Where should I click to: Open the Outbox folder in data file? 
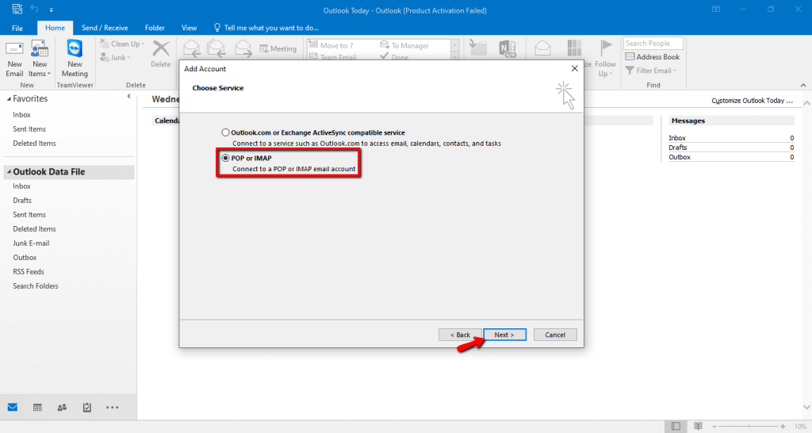pos(25,258)
